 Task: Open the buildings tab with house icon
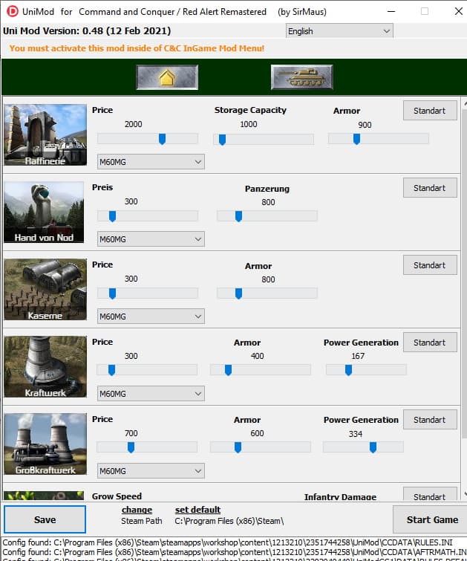coord(167,77)
